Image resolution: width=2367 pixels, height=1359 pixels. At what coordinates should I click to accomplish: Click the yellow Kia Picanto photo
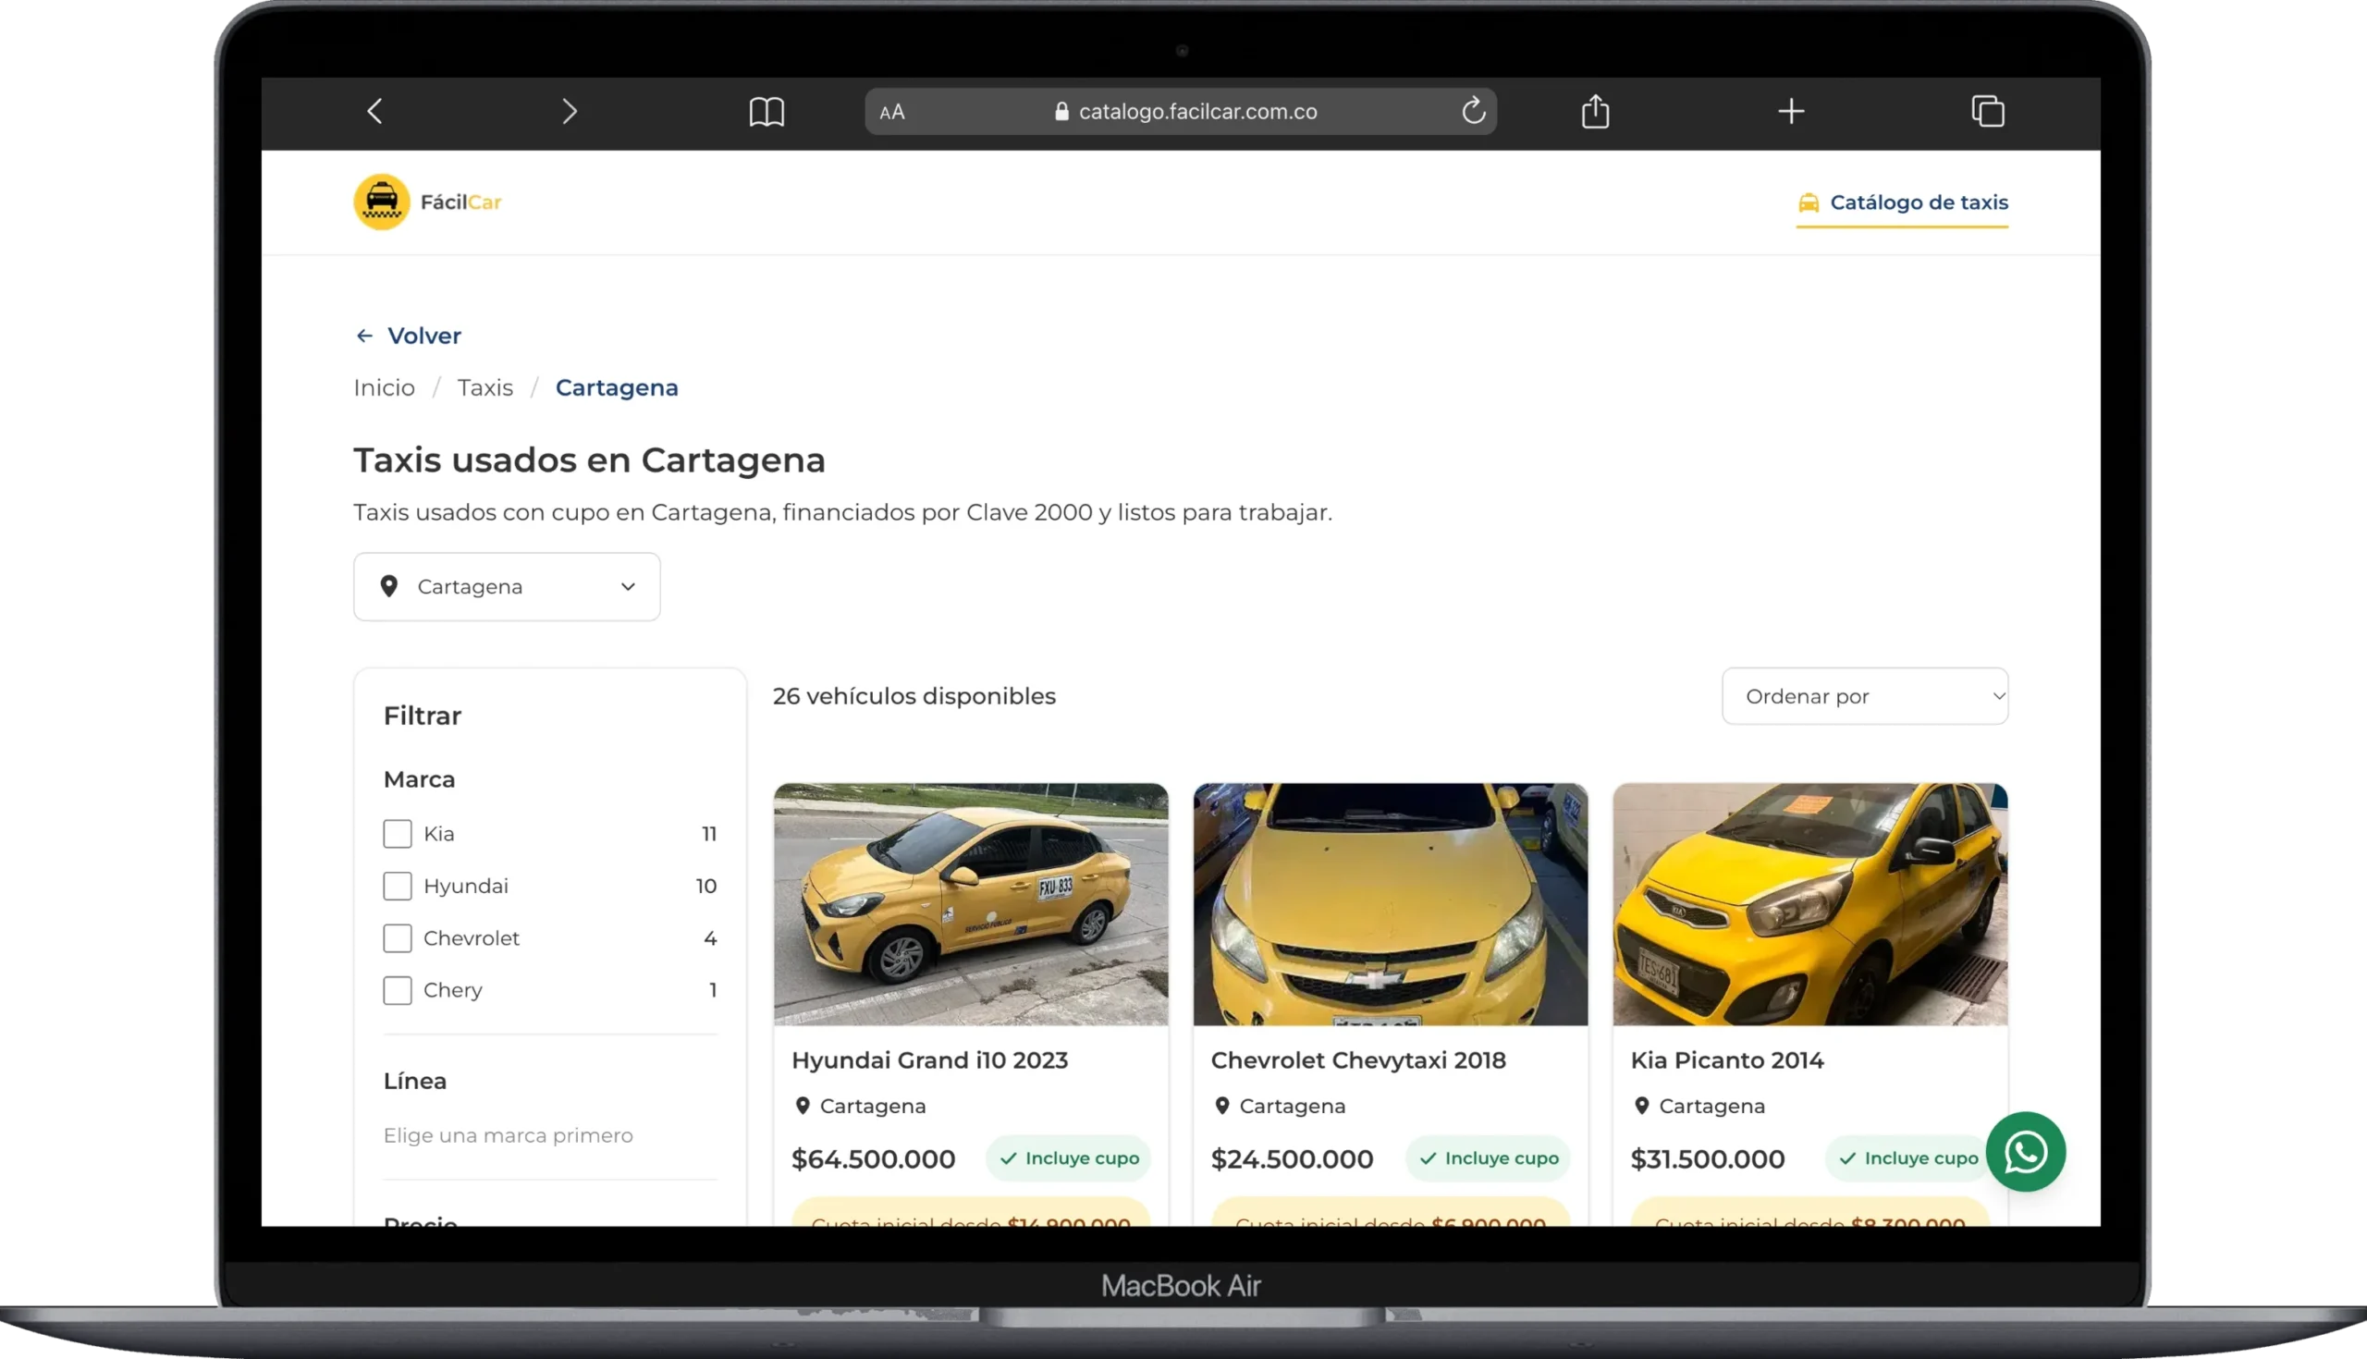(x=1809, y=903)
